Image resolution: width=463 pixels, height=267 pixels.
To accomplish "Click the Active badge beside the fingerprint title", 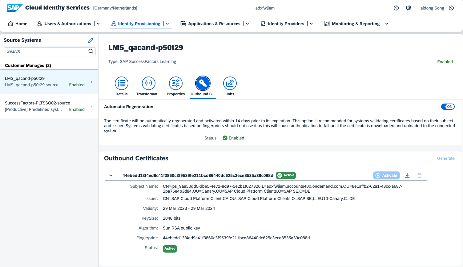I will point(286,175).
